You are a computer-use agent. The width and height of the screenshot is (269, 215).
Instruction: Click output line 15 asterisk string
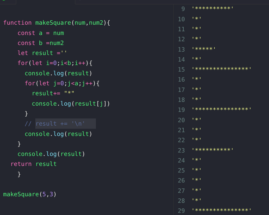(x=222, y=69)
